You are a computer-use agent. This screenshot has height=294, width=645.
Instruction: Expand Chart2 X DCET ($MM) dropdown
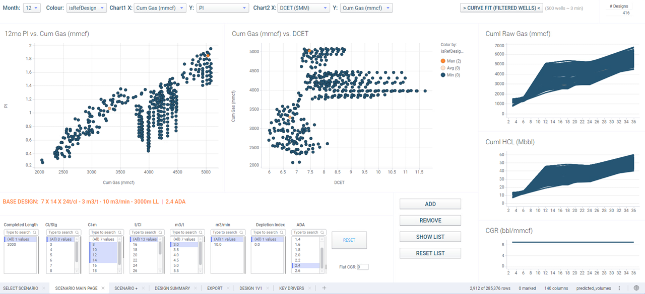pyautogui.click(x=300, y=8)
